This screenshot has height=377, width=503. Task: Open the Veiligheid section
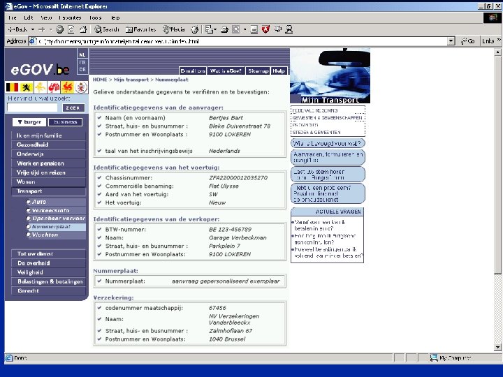tap(49, 272)
